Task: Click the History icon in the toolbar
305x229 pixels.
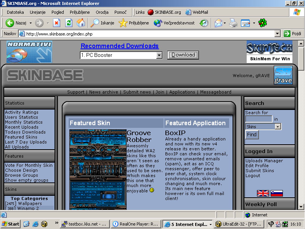Action: 204,23
